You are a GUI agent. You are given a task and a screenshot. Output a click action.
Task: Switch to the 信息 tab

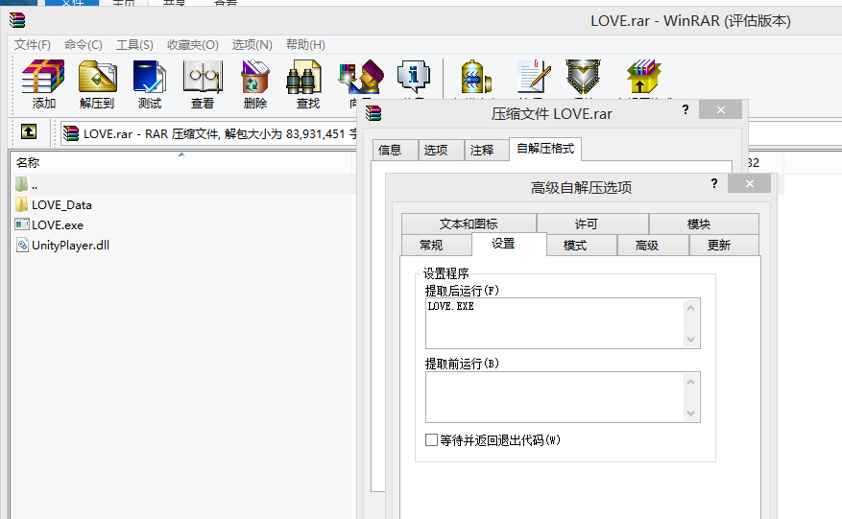396,150
